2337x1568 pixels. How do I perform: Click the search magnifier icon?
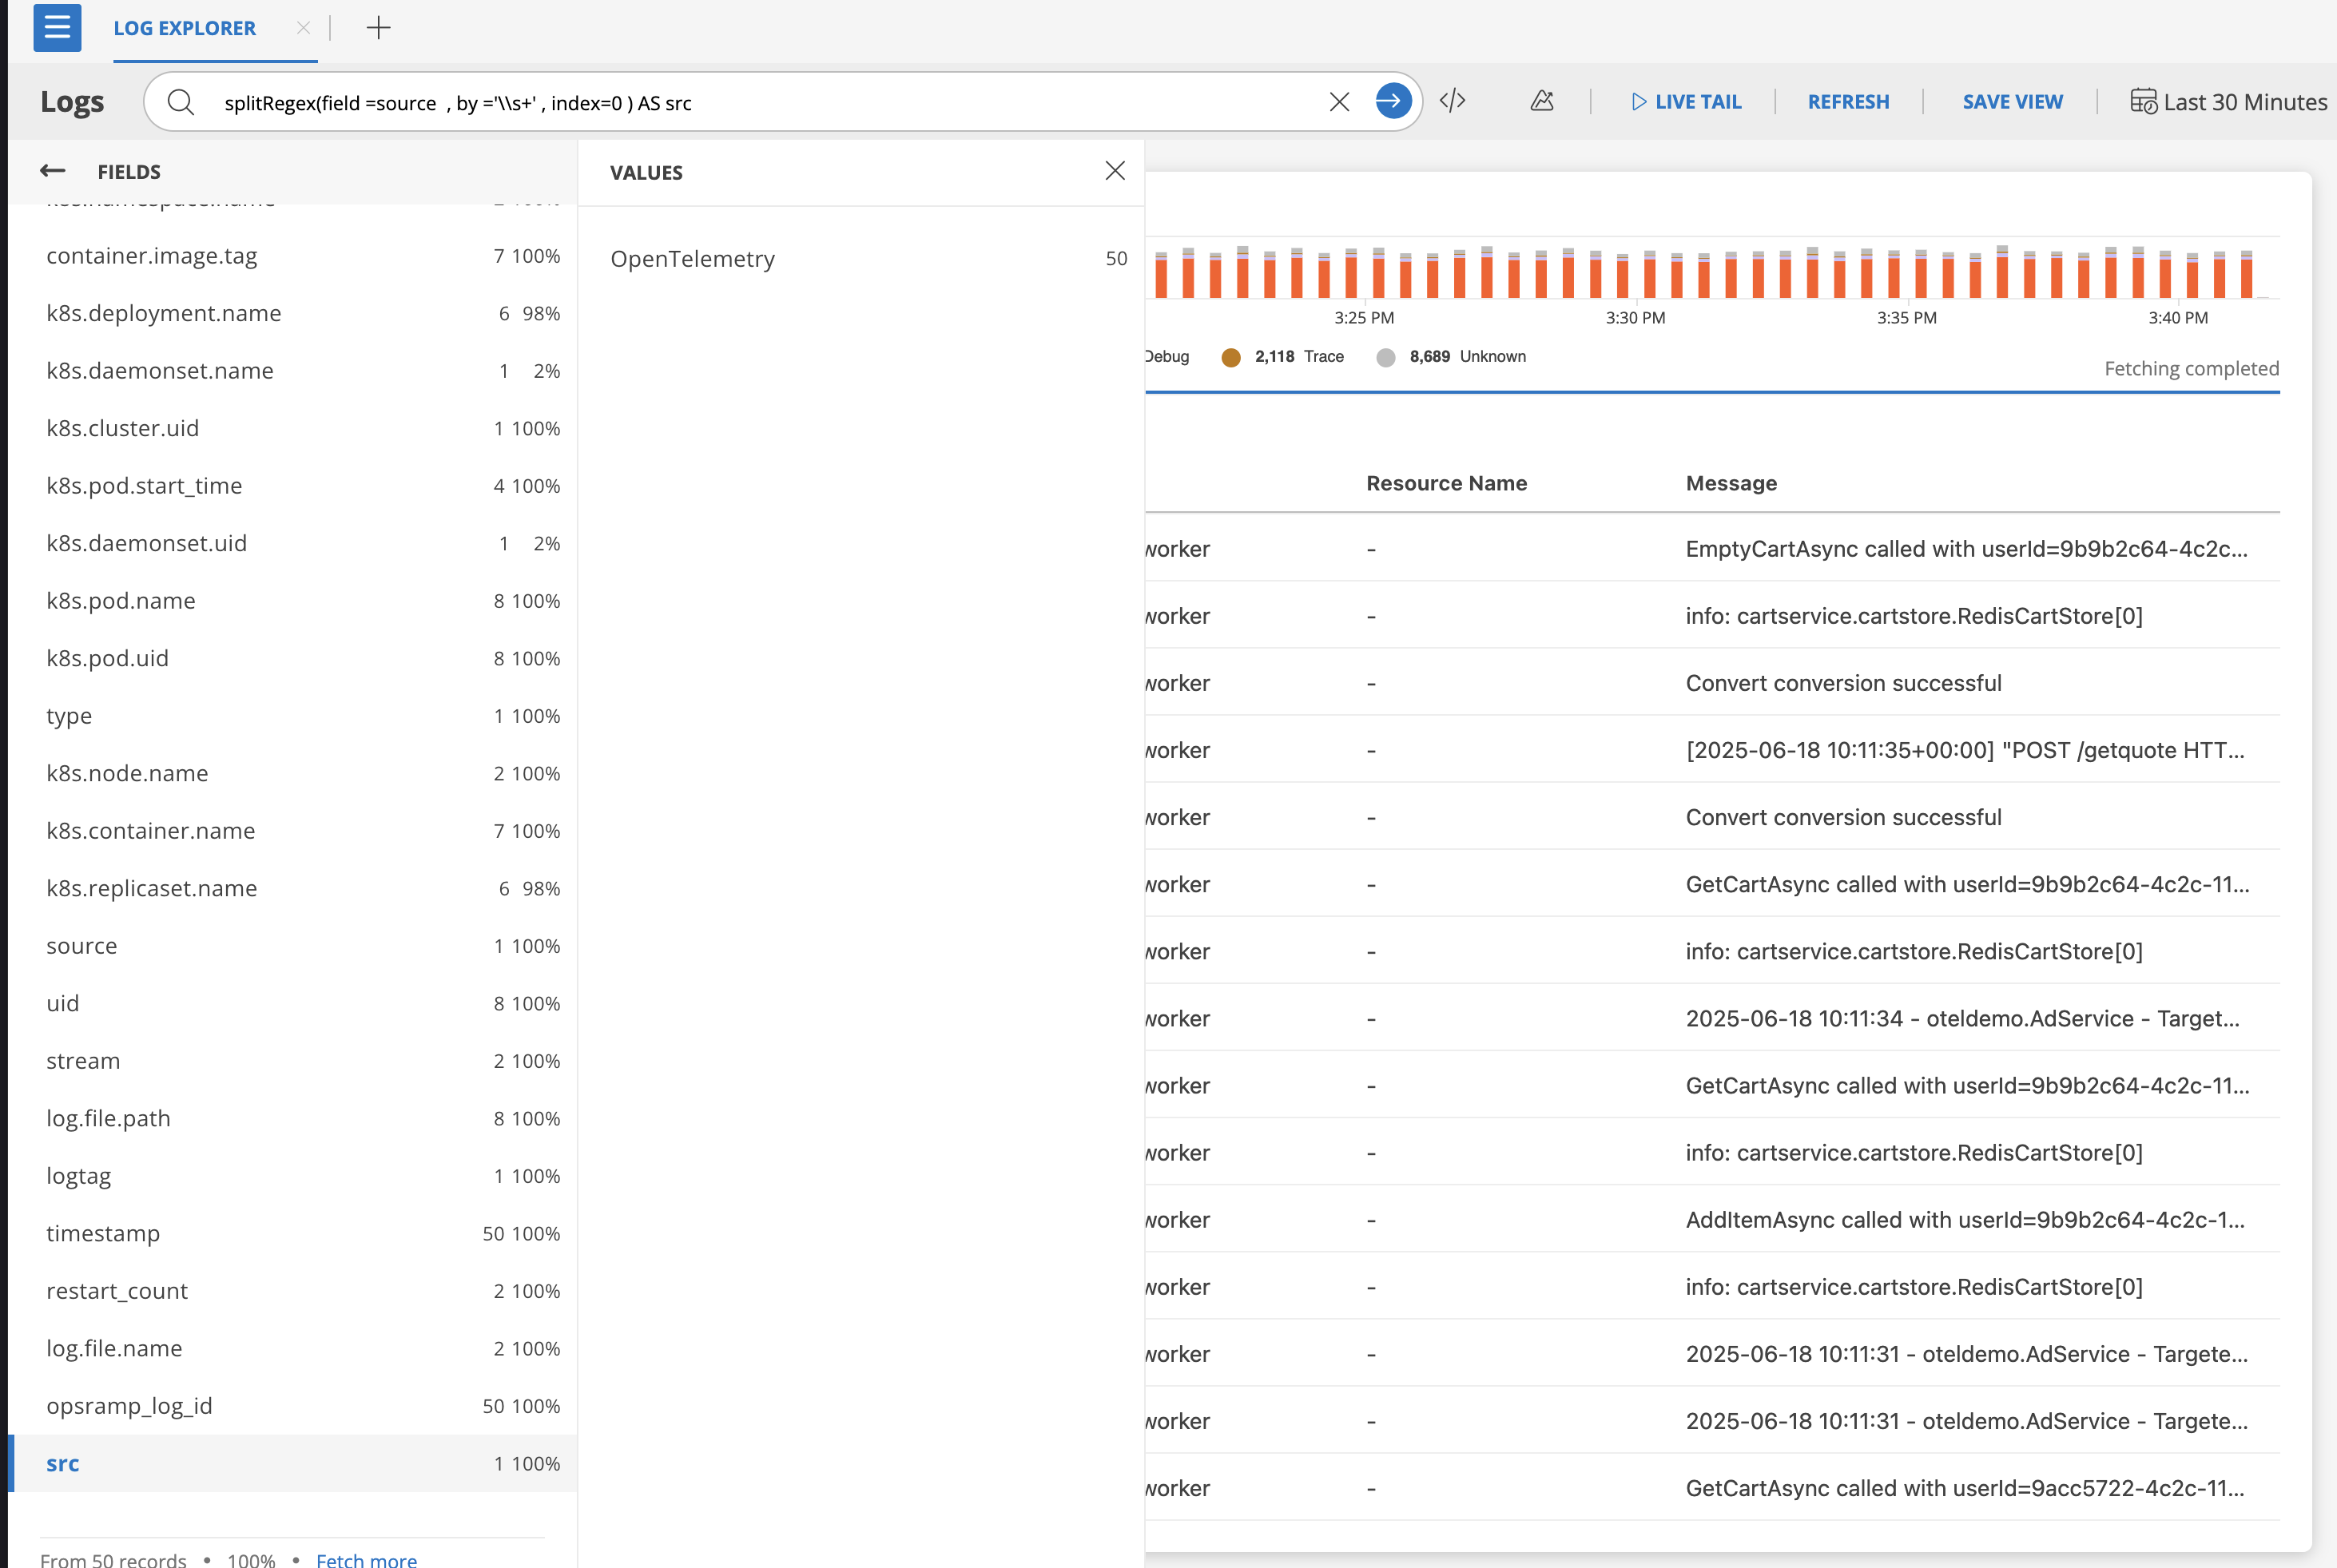click(180, 102)
